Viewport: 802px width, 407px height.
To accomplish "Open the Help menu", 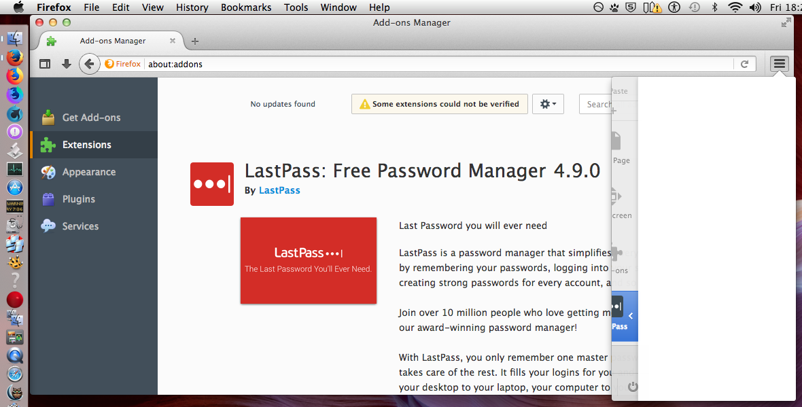I will coord(379,7).
